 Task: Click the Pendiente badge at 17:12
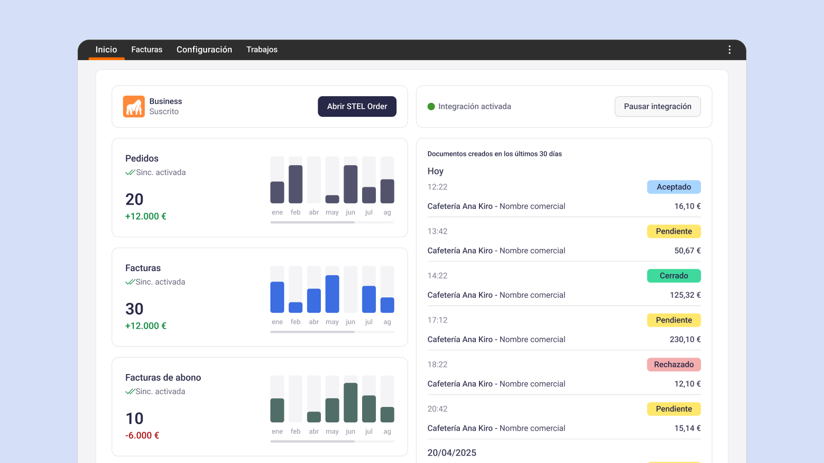[674, 320]
